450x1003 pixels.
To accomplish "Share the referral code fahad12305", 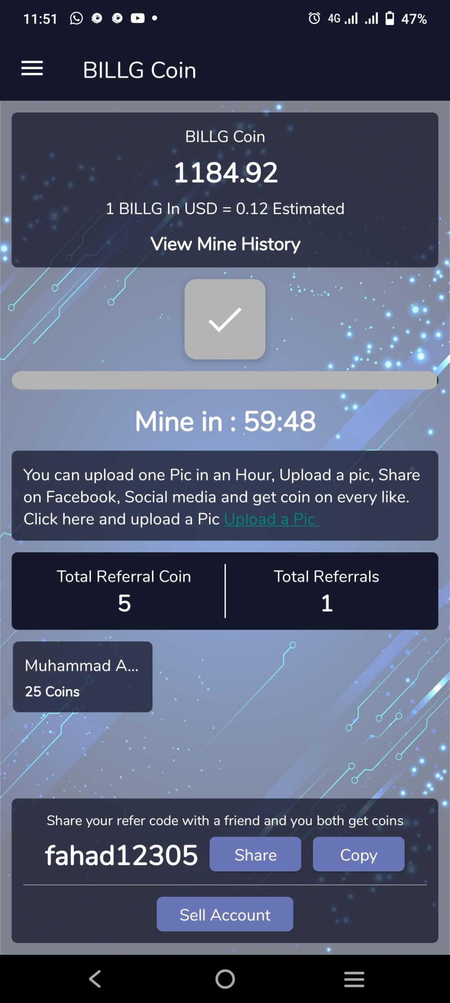I will [255, 855].
